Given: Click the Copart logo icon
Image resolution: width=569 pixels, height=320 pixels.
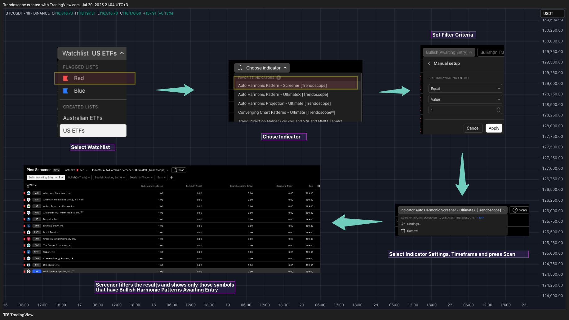Looking at the screenshot, I should [x=29, y=252].
